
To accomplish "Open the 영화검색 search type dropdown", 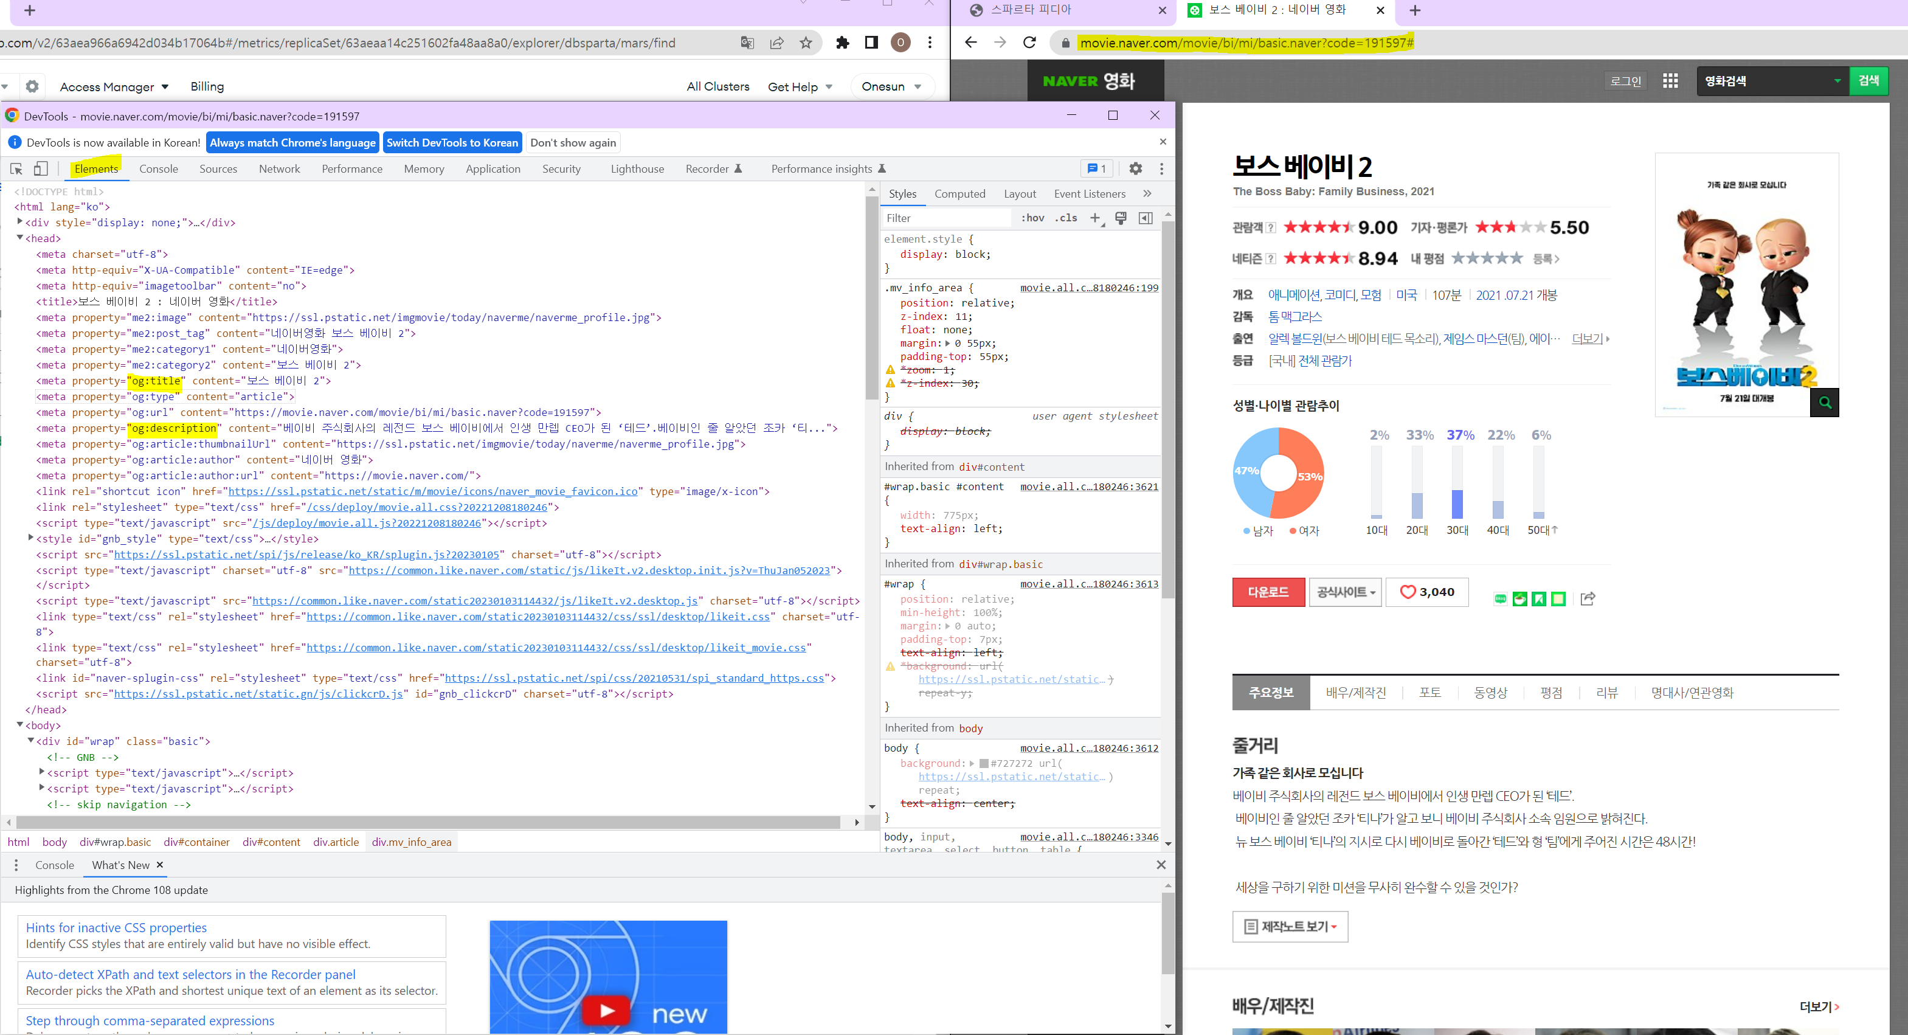I will [1772, 81].
